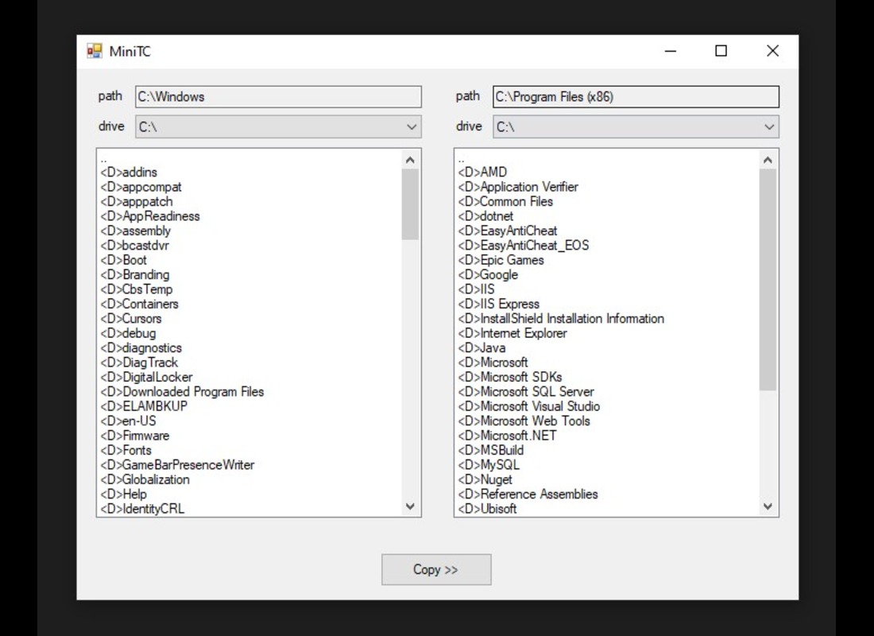Open the left panel drive dropdown

[x=278, y=126]
